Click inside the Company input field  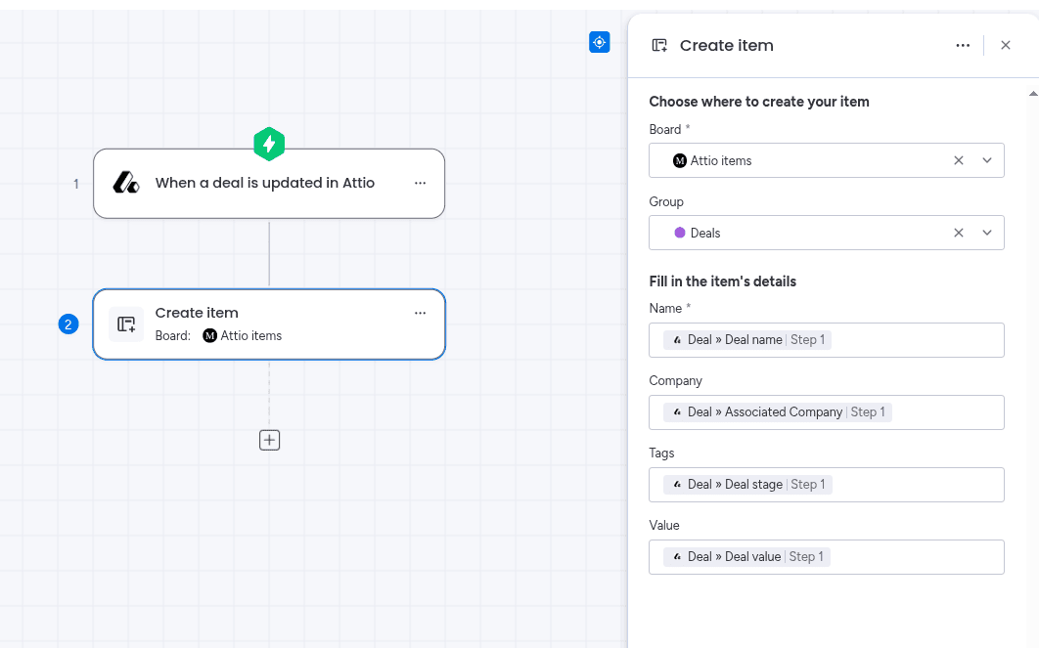827,412
